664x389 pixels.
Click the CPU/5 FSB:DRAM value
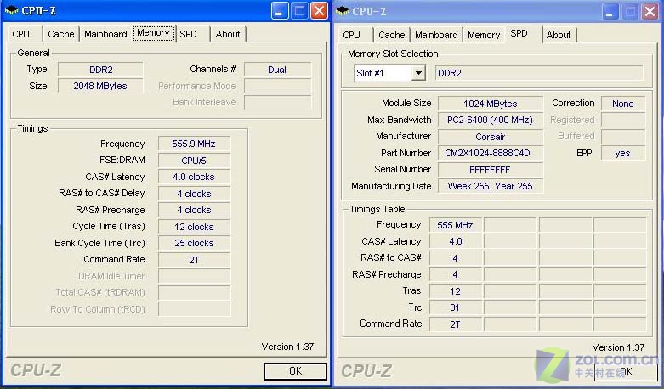point(194,161)
